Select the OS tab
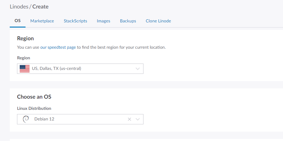 18,21
